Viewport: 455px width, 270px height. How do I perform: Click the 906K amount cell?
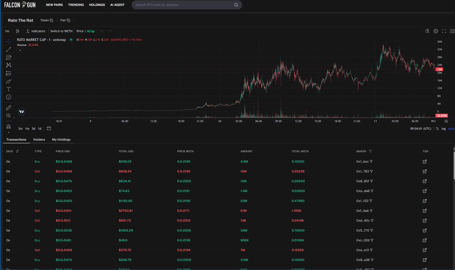244,240
